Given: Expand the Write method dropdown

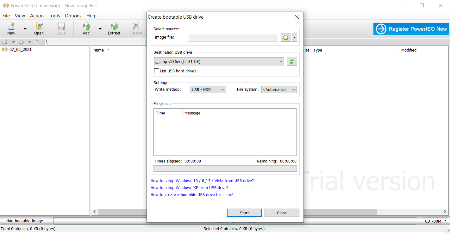Looking at the screenshot, I should pos(208,90).
